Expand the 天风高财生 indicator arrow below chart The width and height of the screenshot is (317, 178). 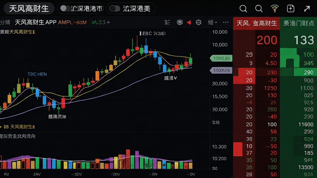(1, 127)
